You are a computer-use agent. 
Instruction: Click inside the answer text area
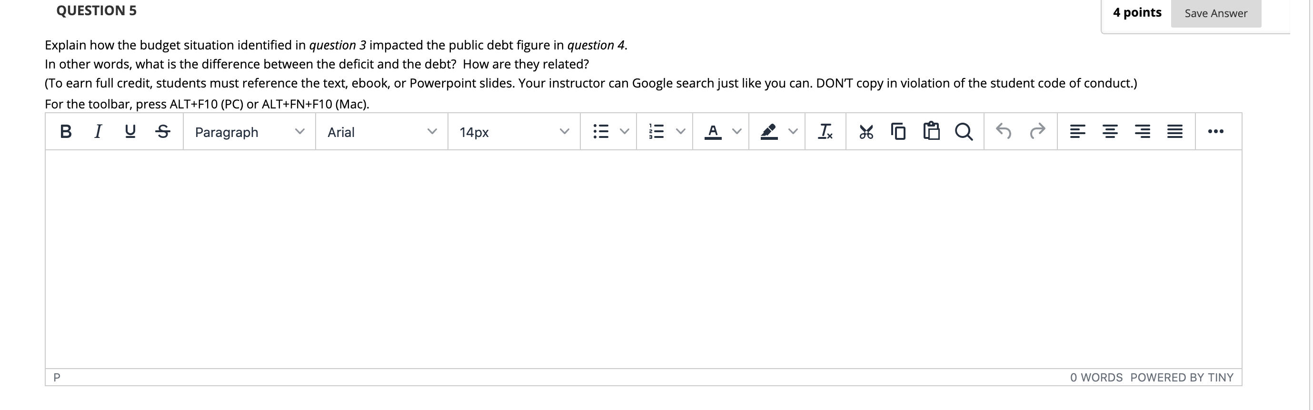click(643, 259)
